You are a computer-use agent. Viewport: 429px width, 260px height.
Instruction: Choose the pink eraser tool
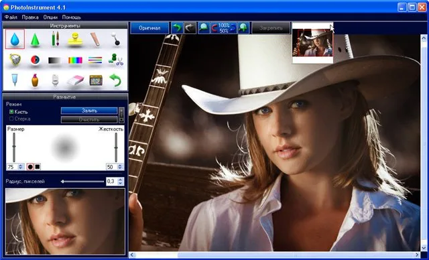(x=76, y=80)
